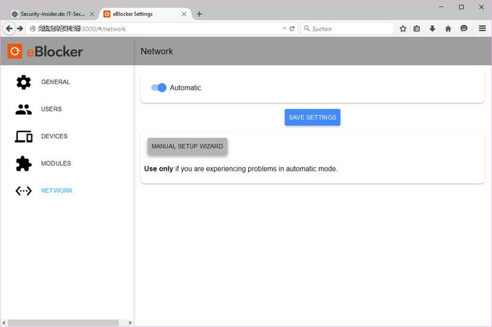Open downloads arrow icon

[x=432, y=29]
